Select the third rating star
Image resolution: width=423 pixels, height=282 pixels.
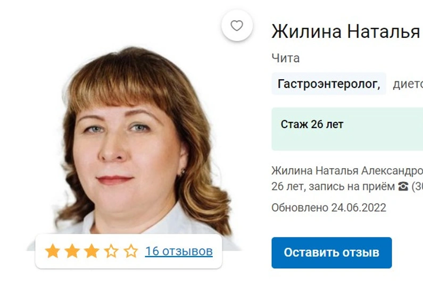(x=92, y=251)
